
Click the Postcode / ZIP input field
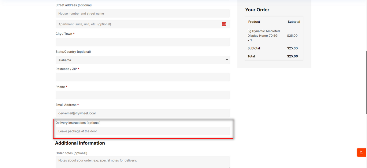(143, 77)
